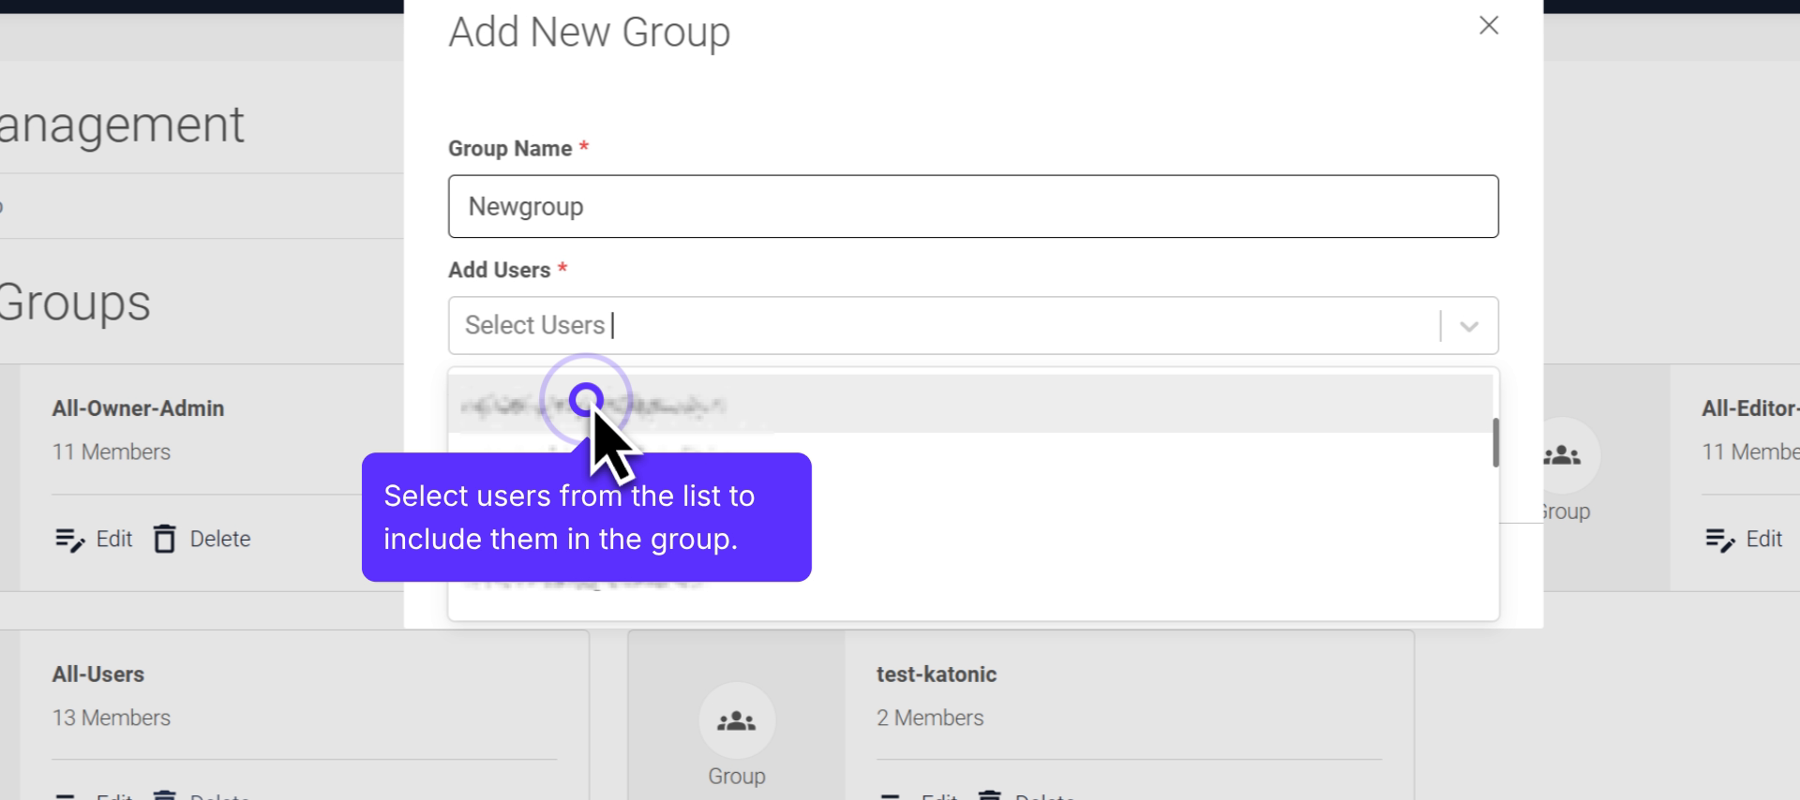The width and height of the screenshot is (1800, 800).
Task: Open the test-katonic group title
Action: pos(936,674)
